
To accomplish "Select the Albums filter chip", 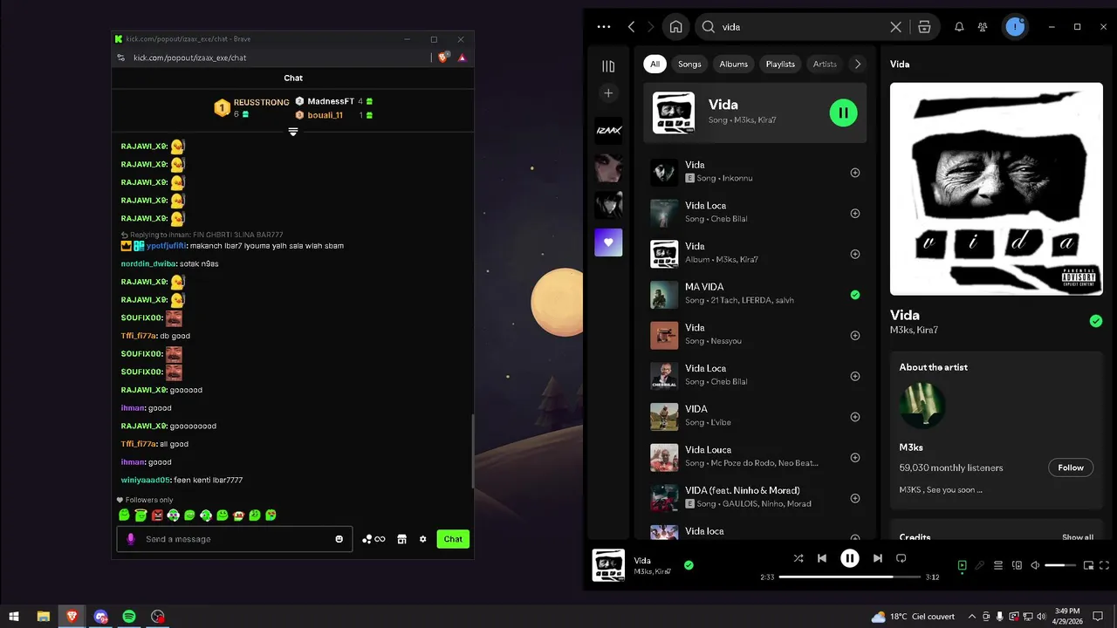I will point(733,64).
